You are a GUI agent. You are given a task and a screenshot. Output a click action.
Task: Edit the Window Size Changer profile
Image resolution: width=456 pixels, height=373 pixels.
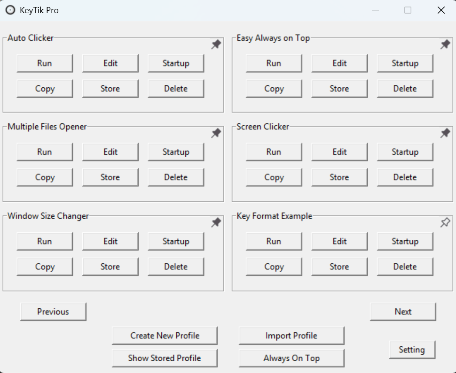point(110,241)
